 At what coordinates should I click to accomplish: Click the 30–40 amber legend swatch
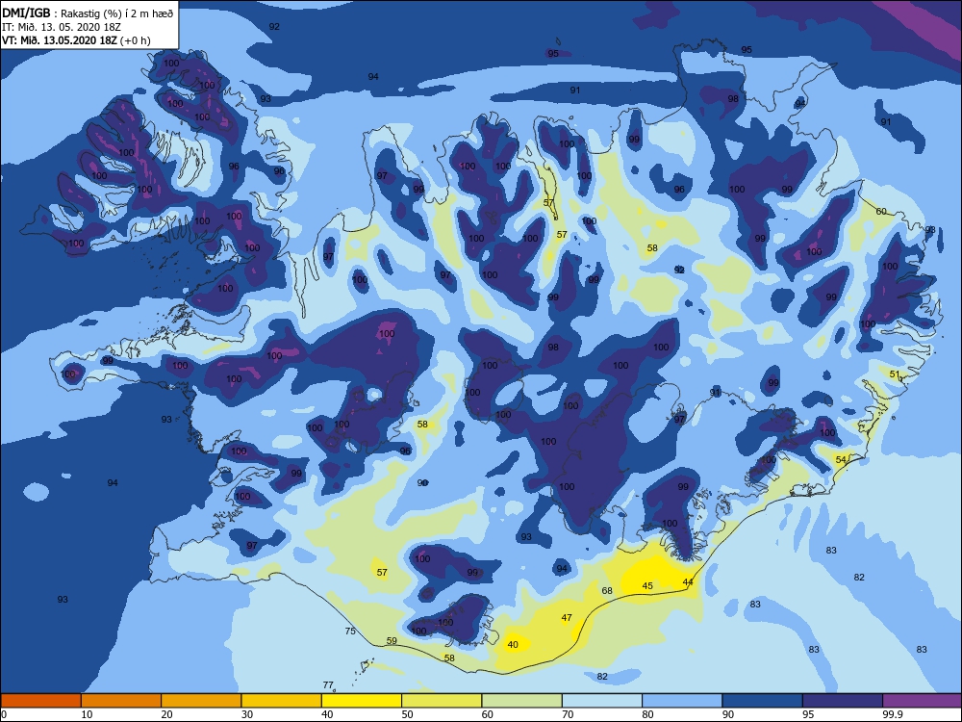(x=282, y=701)
